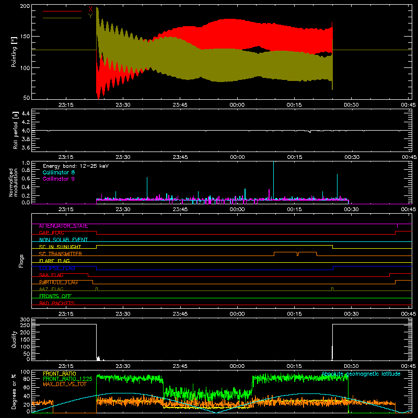
Task: Click the Roll period axis title
Action: 15,130
